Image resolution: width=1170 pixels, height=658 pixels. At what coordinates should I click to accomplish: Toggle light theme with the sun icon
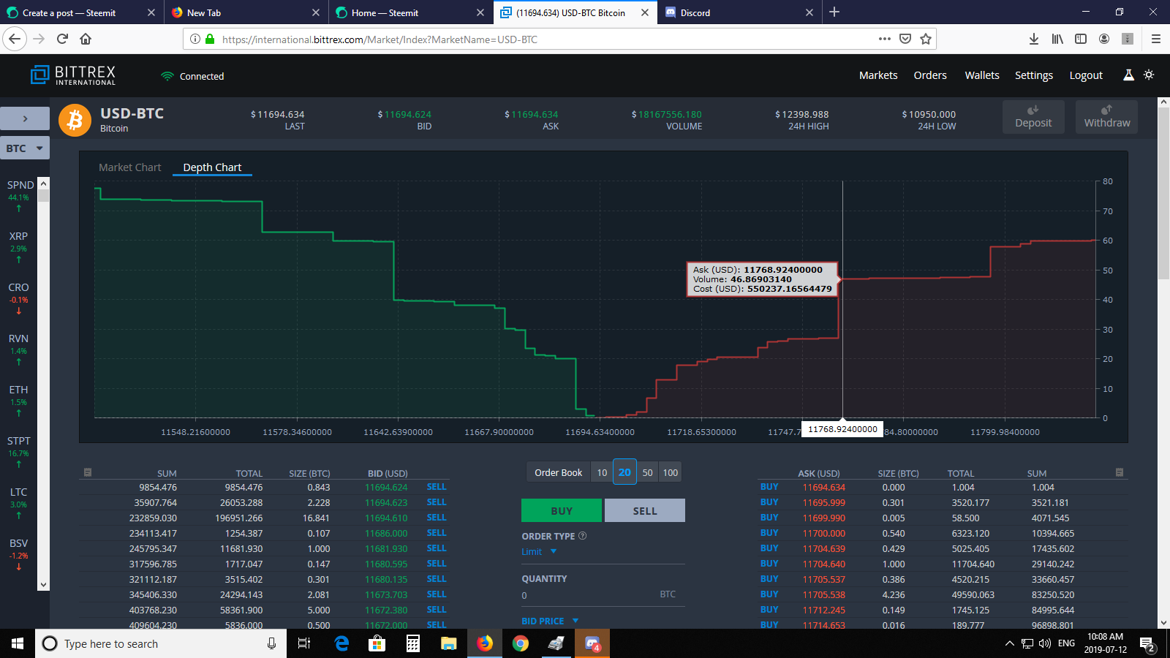click(x=1149, y=75)
